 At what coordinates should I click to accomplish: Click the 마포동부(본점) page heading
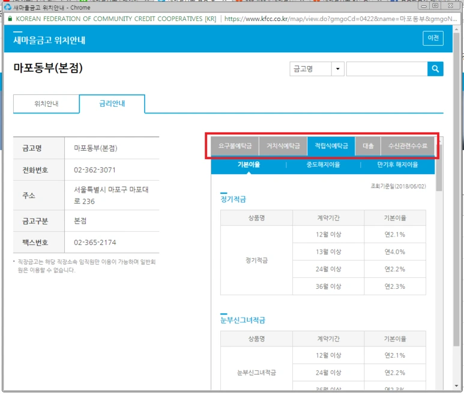(x=48, y=68)
